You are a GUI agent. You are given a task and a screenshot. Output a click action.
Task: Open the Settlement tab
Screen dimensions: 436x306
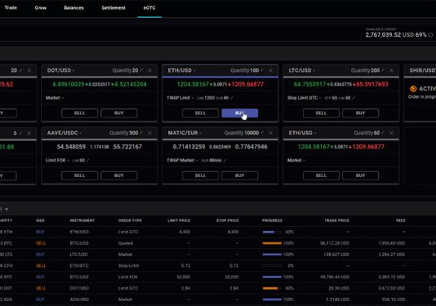[x=113, y=8]
